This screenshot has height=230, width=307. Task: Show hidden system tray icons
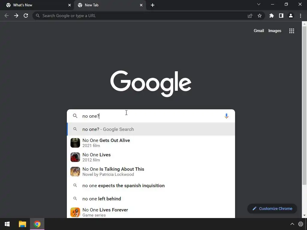tap(292, 224)
